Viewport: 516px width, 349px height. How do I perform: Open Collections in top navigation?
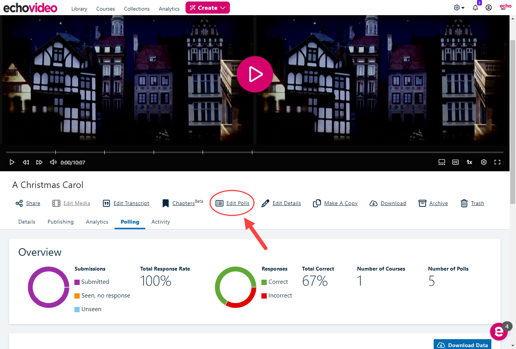pos(137,9)
